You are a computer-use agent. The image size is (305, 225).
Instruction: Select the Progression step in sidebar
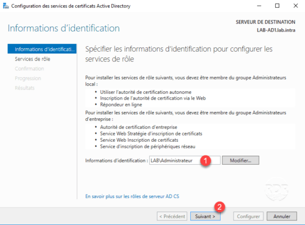[x=28, y=78]
